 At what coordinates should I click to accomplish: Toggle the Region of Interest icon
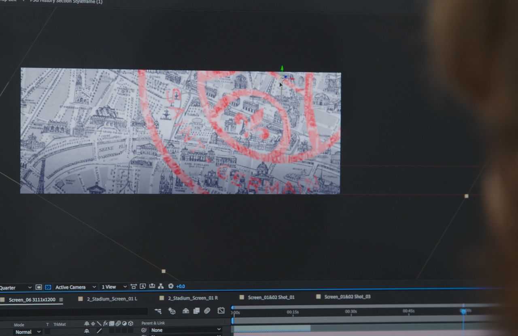coord(38,287)
